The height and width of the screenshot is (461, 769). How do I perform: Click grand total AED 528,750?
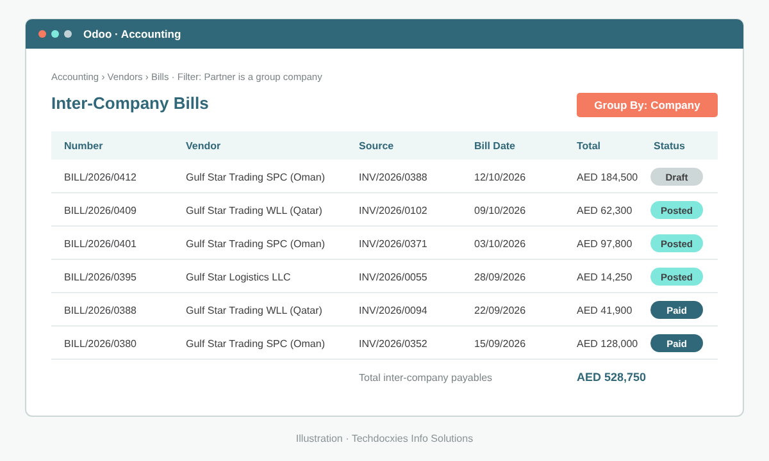(611, 377)
